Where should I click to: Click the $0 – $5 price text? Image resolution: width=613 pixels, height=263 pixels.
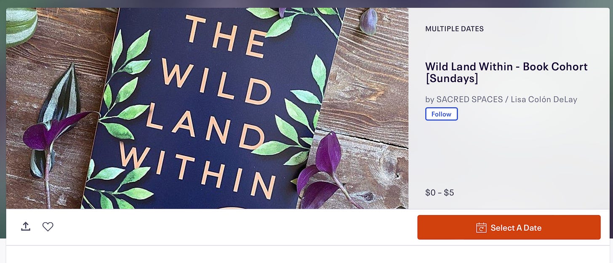440,193
